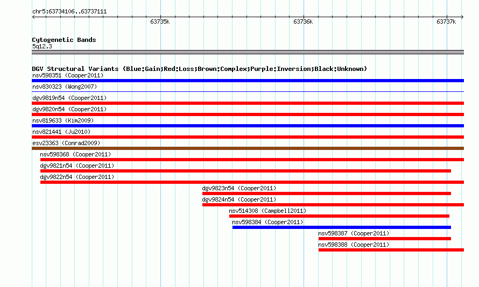Open the dgv9824n54 (Cooper2011) label

tap(239, 199)
